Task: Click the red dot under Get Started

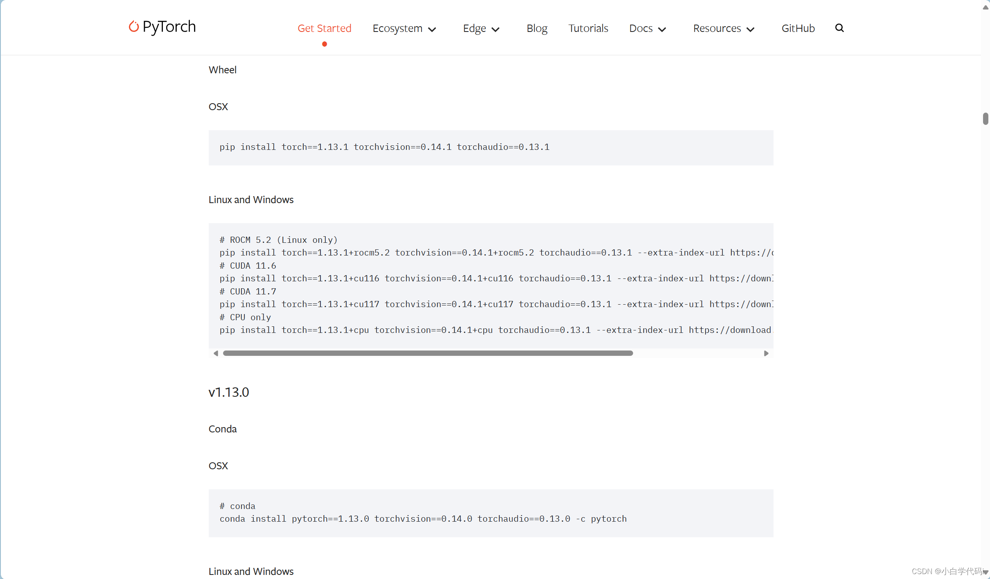Action: 324,44
